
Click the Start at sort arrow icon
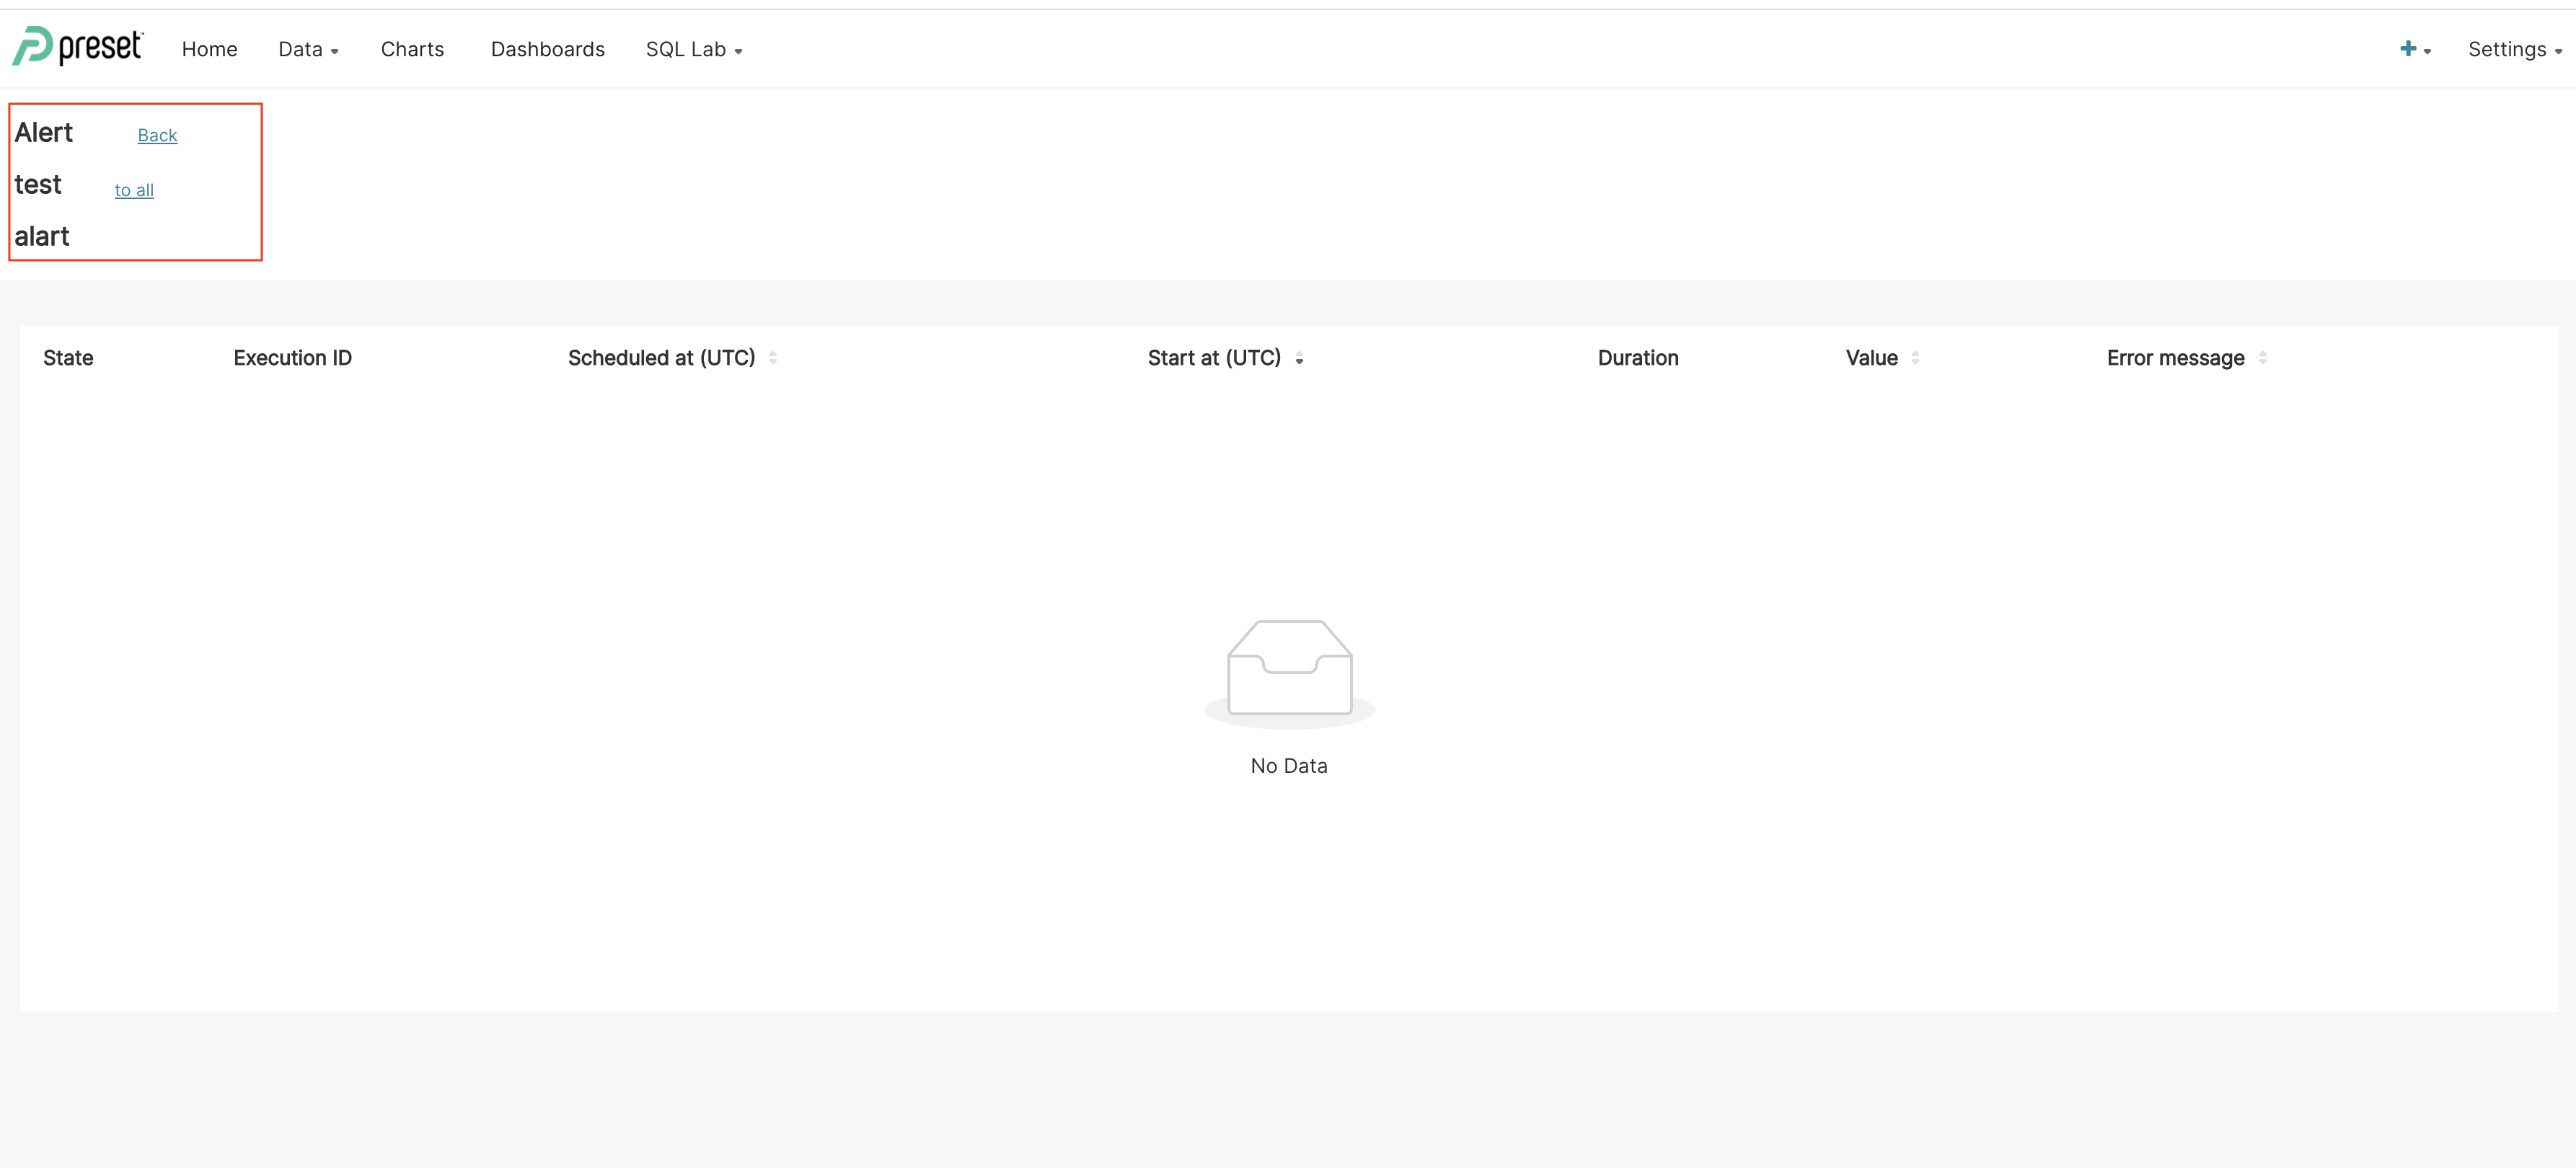pos(1299,359)
